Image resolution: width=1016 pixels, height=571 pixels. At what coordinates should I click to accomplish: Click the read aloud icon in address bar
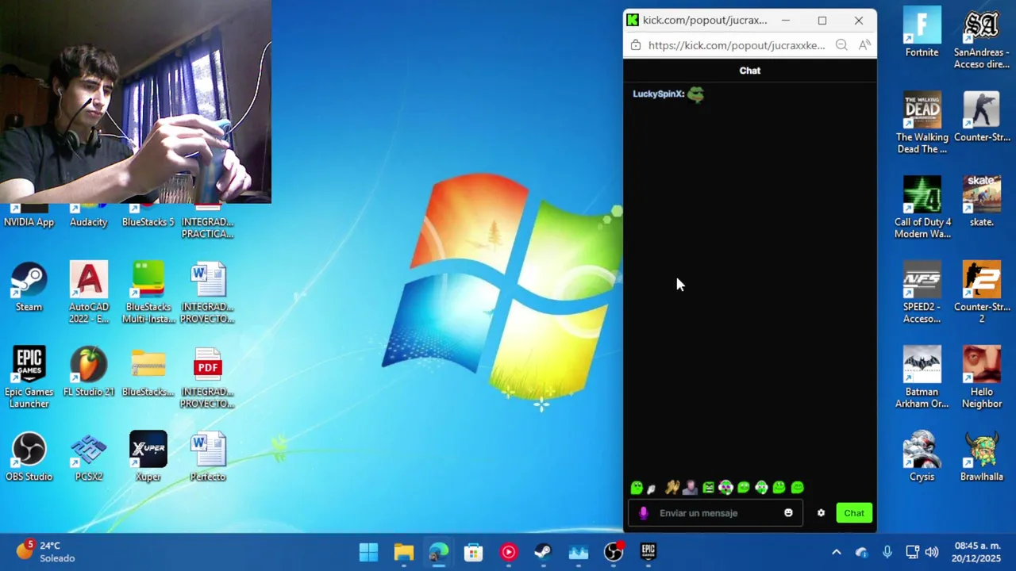point(864,45)
